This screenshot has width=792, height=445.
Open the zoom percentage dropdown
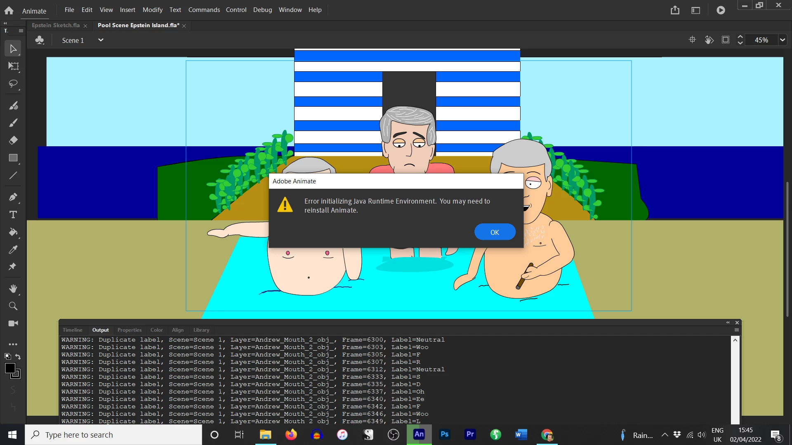782,40
